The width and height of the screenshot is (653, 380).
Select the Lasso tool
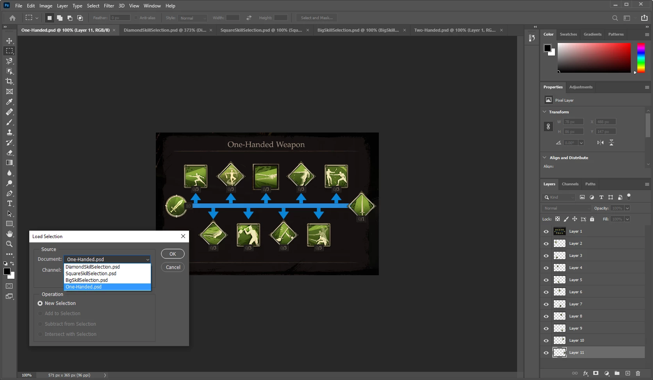[9, 61]
